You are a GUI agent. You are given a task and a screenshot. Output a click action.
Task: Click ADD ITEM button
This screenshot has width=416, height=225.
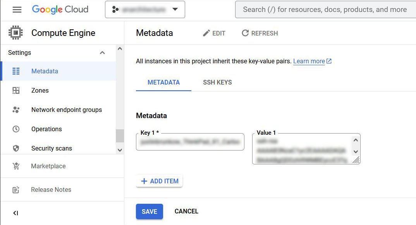click(159, 181)
